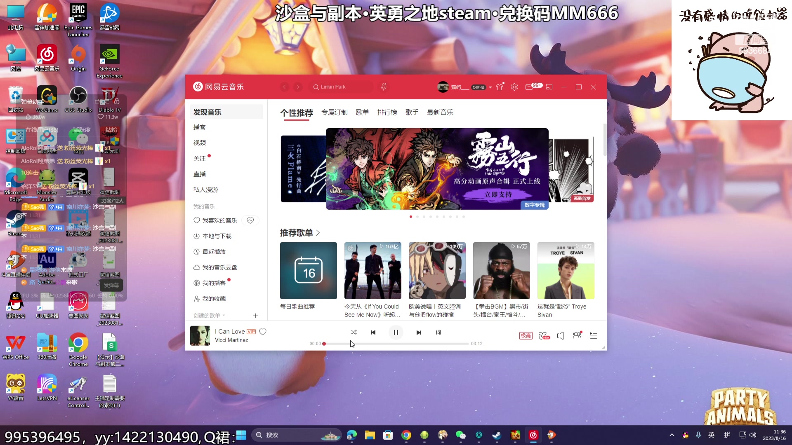Open the Epic Games Launcher desktop shortcut
The image size is (792, 445).
[x=78, y=20]
